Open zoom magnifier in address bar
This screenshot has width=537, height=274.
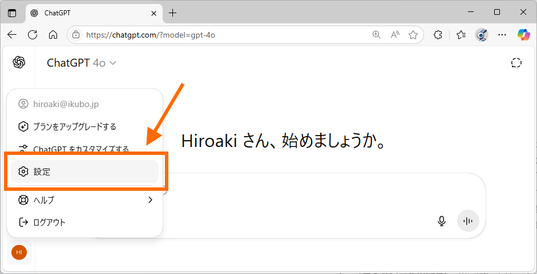pos(377,35)
